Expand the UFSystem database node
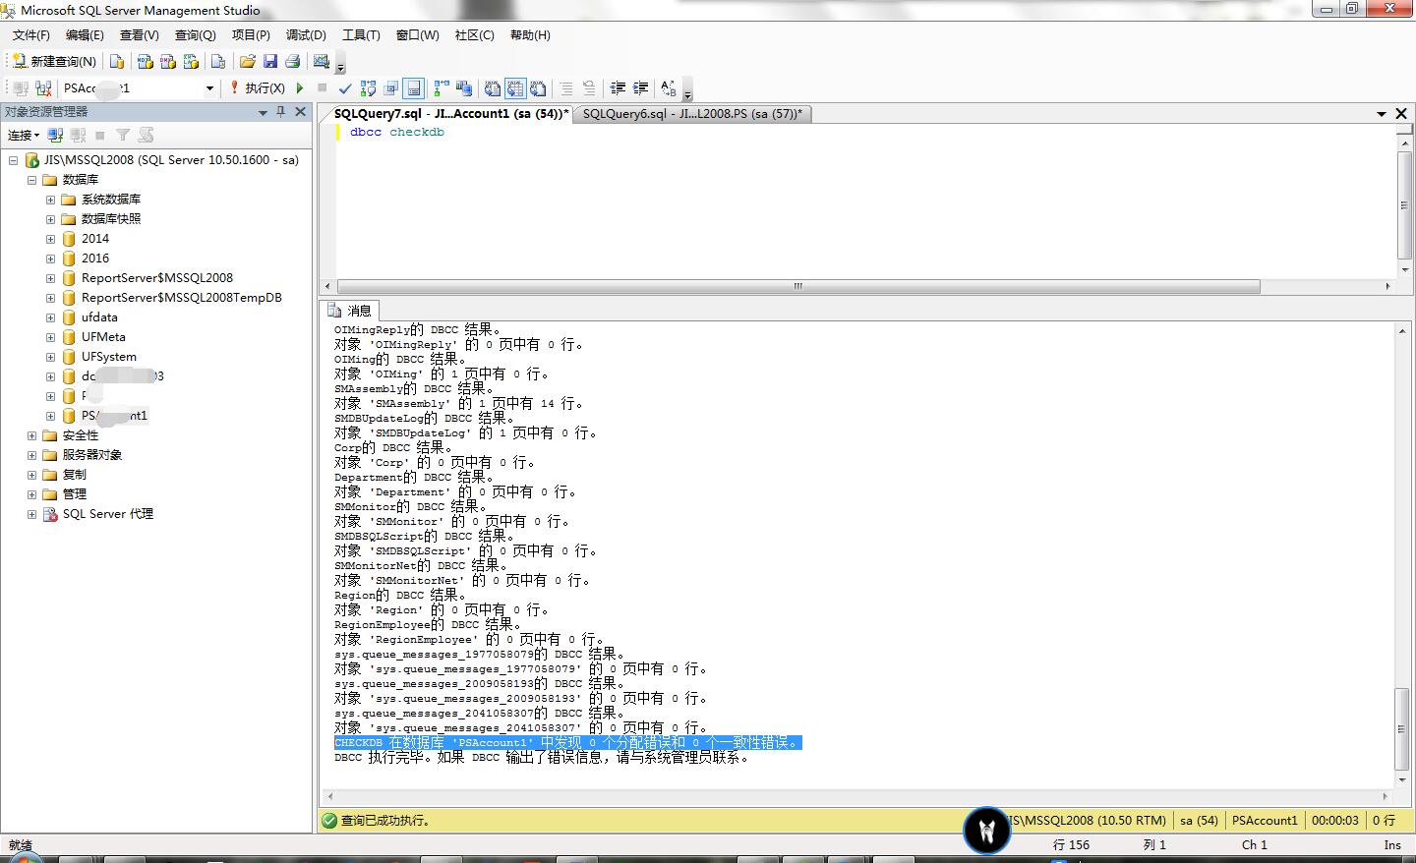The width and height of the screenshot is (1416, 863). 50,357
